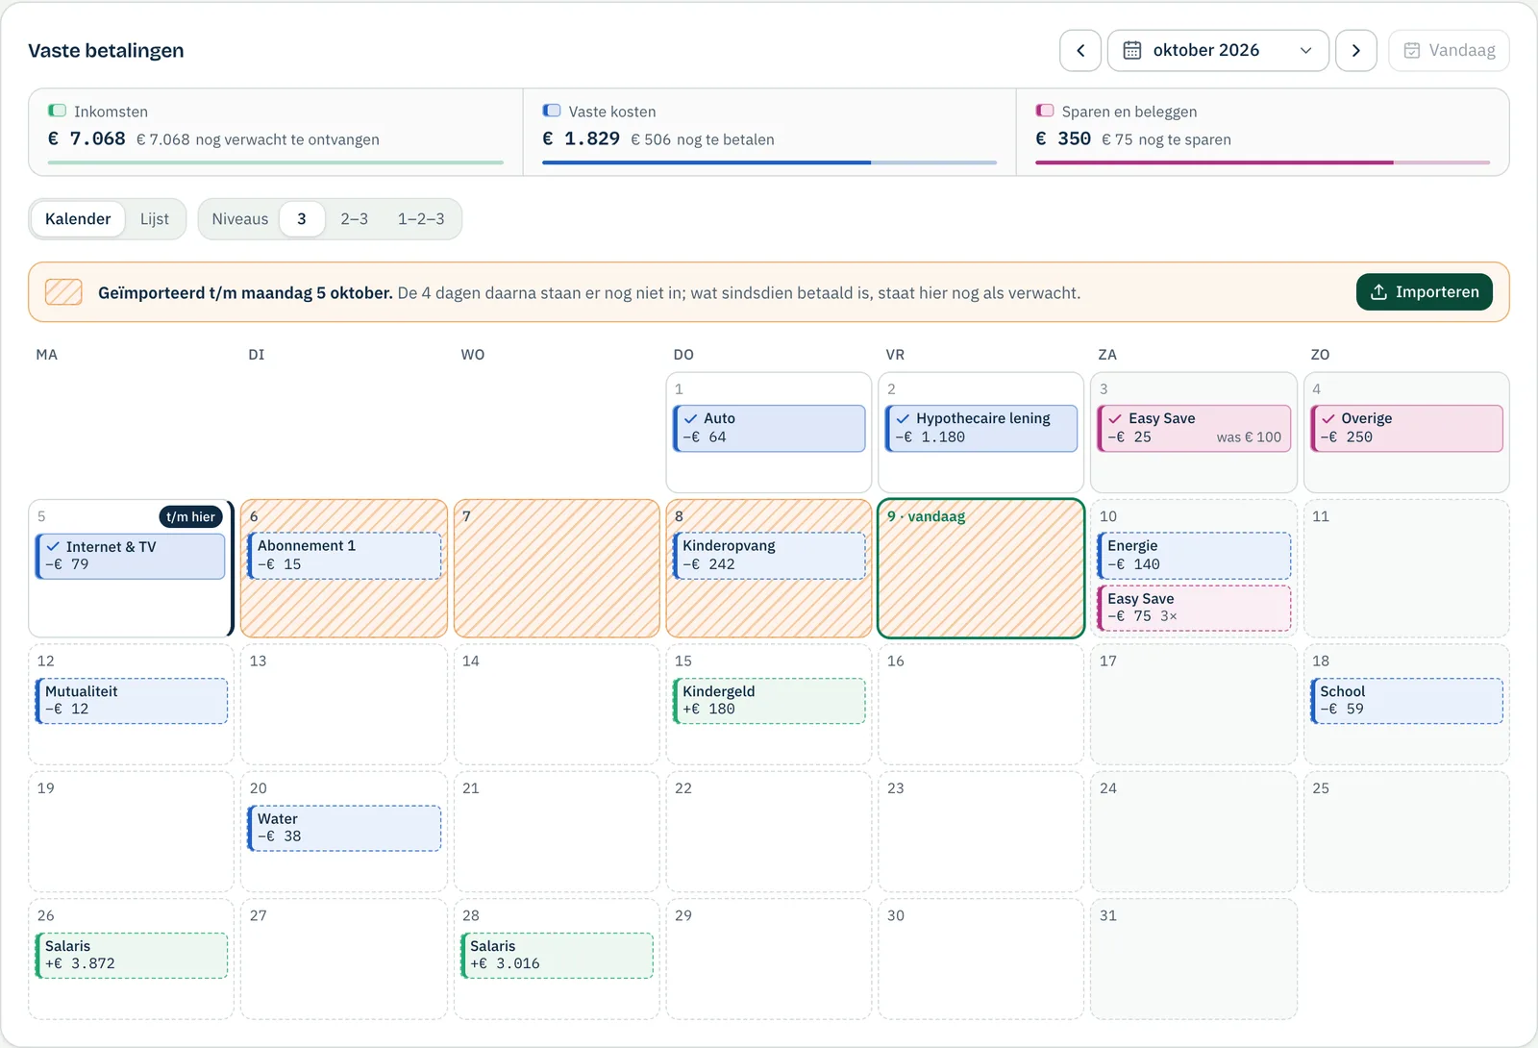This screenshot has width=1538, height=1048.
Task: Select Niveaus option 2–3
Action: 354,219
